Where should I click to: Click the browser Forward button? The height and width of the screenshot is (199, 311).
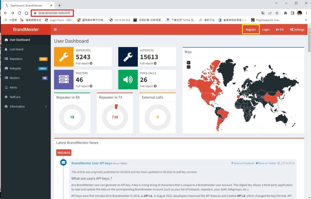click(12, 13)
